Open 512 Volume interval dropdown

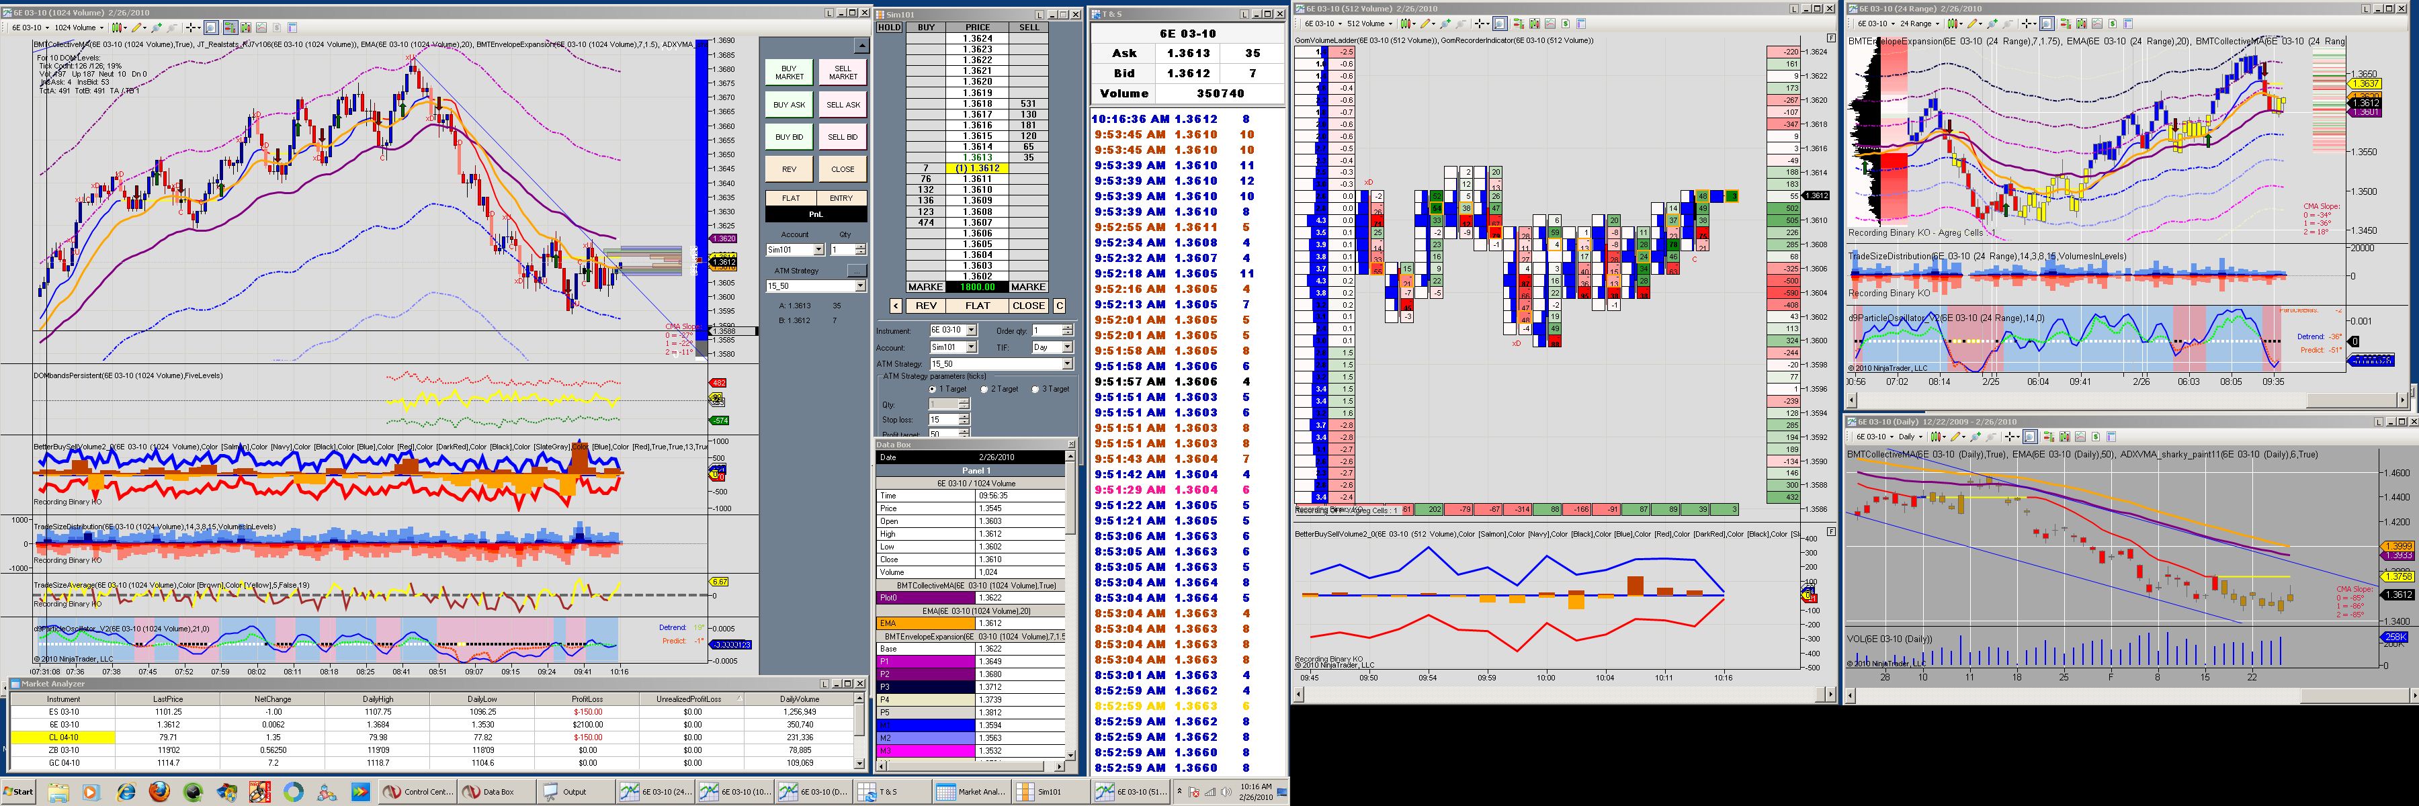tap(1391, 24)
